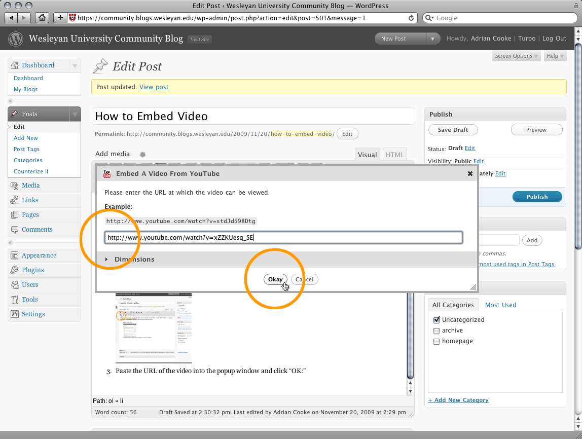This screenshot has height=439, width=582.
Task: Click the YouTube URL input field
Action: pyautogui.click(x=283, y=238)
